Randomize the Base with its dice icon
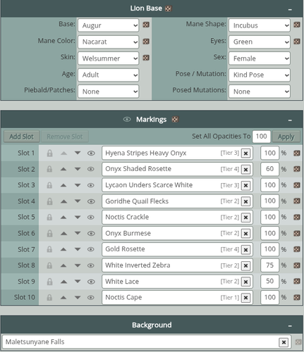 (146, 25)
